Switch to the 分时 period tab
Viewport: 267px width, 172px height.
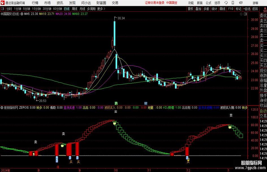coord(9,9)
